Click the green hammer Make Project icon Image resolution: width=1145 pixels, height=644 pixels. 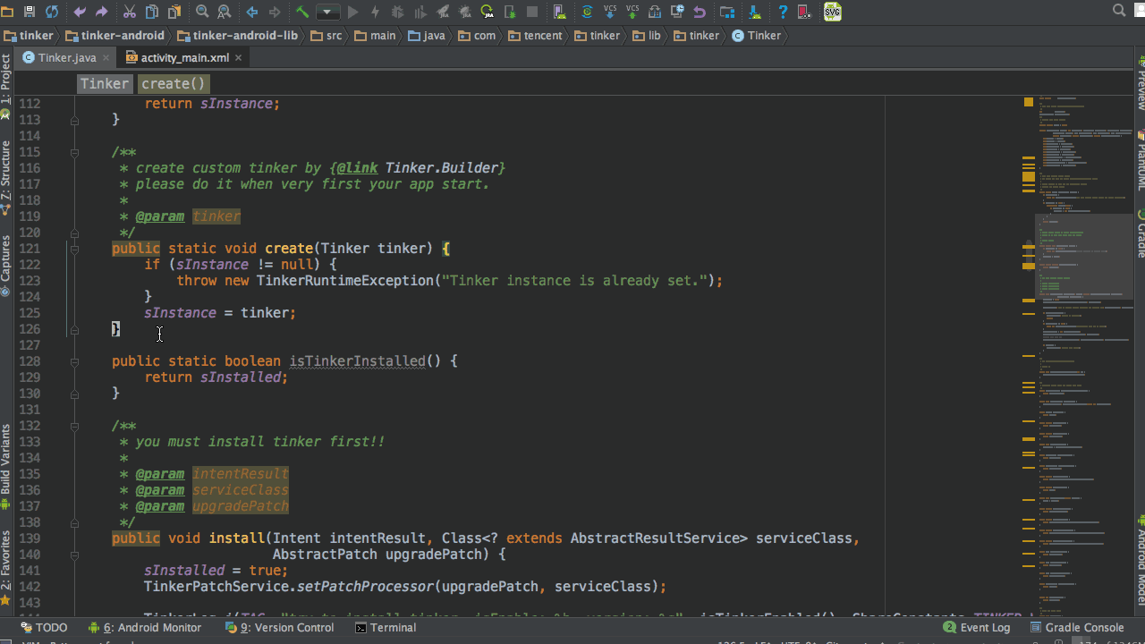click(x=302, y=12)
